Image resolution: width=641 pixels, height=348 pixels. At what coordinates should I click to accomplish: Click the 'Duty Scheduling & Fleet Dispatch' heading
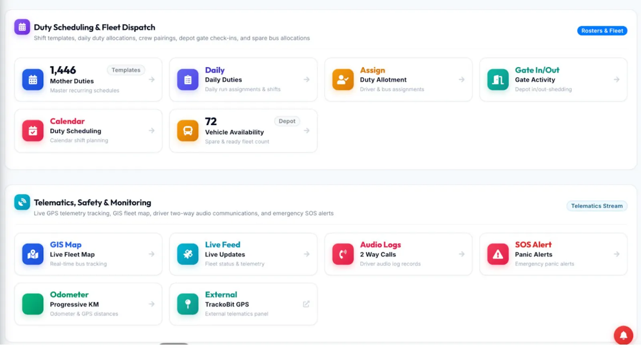point(95,27)
